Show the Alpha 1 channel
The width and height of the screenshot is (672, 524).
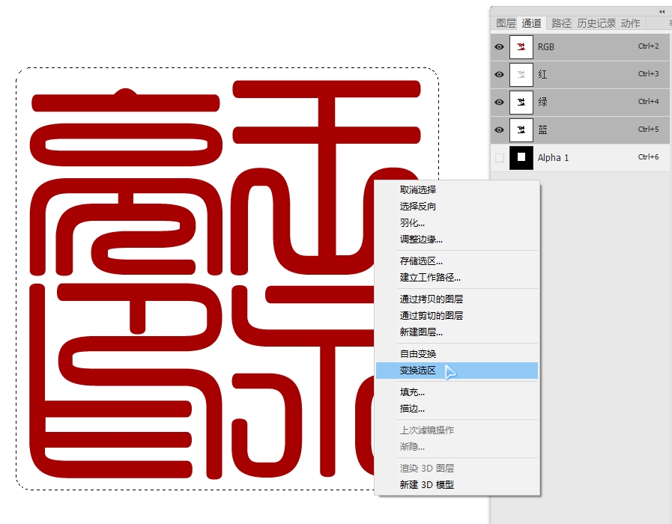click(x=498, y=157)
